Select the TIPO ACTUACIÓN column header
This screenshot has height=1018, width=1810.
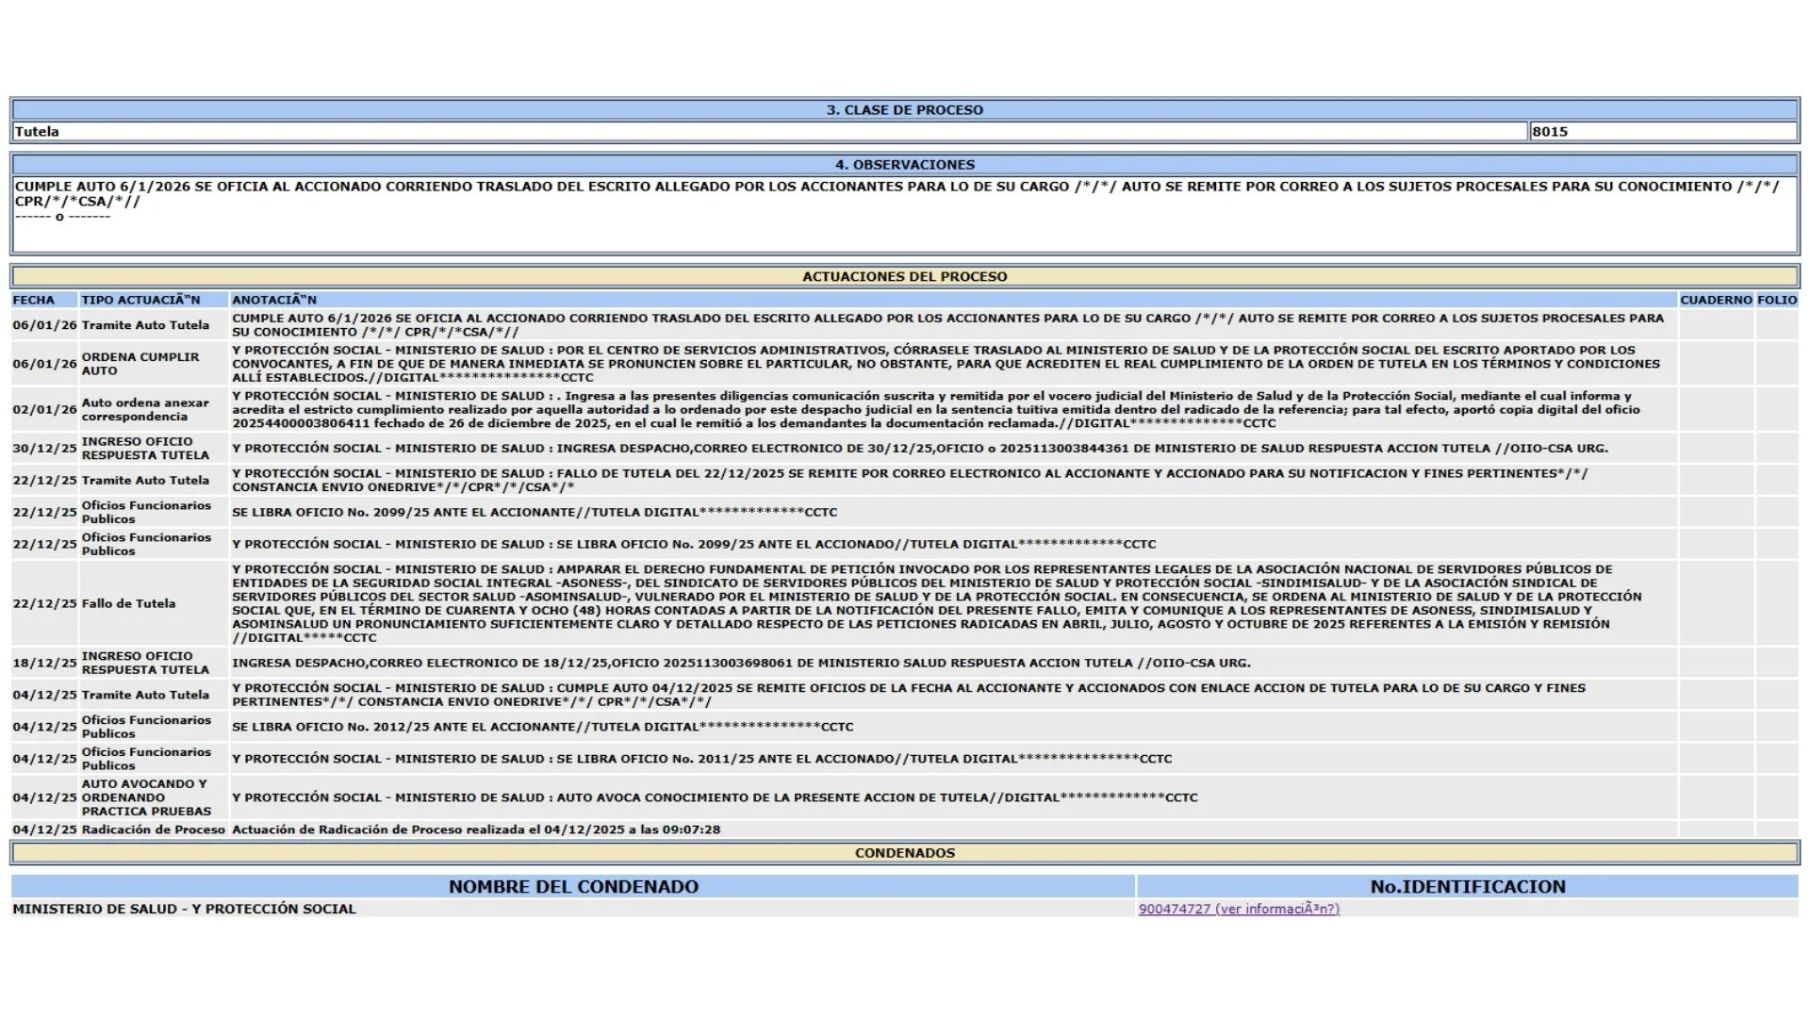tap(140, 300)
